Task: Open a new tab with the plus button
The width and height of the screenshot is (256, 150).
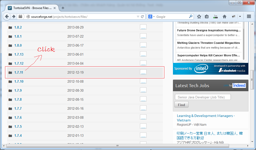Action: coord(63,8)
